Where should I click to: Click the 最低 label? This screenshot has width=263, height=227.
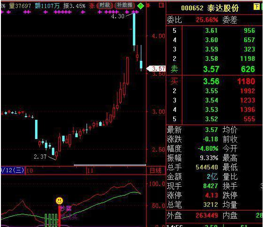click(x=230, y=167)
